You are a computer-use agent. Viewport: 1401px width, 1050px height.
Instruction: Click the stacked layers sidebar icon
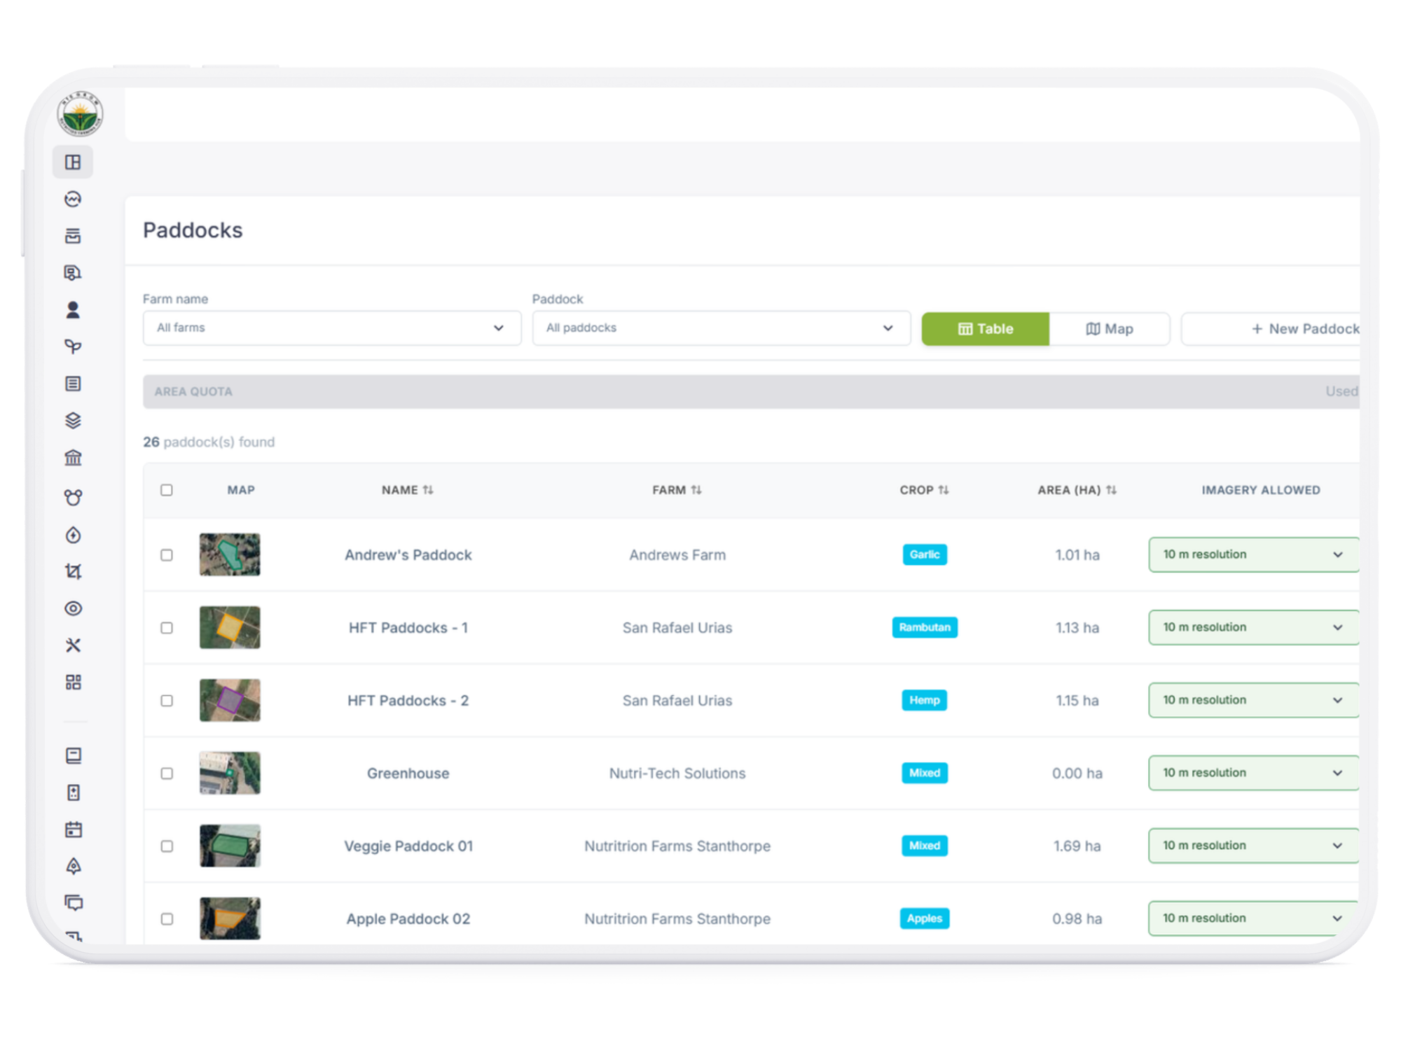coord(73,421)
